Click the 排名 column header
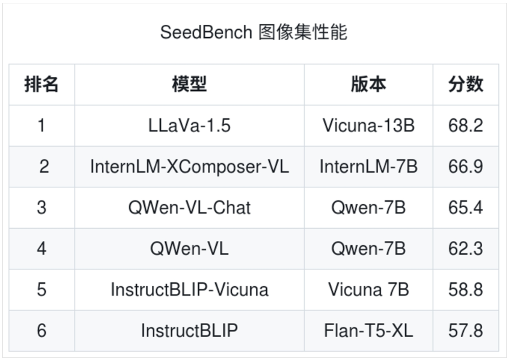The height and width of the screenshot is (363, 512). click(42, 85)
